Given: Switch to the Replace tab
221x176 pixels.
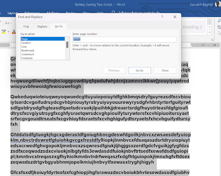Looking at the screenshot, I should click(42, 27).
